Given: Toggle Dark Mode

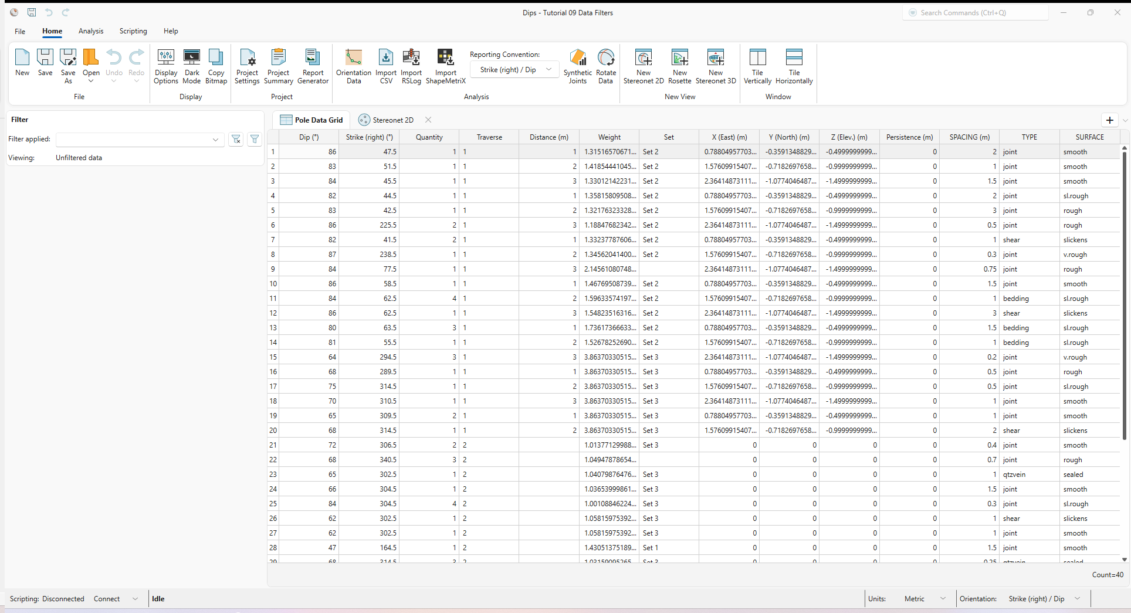Looking at the screenshot, I should click(192, 65).
